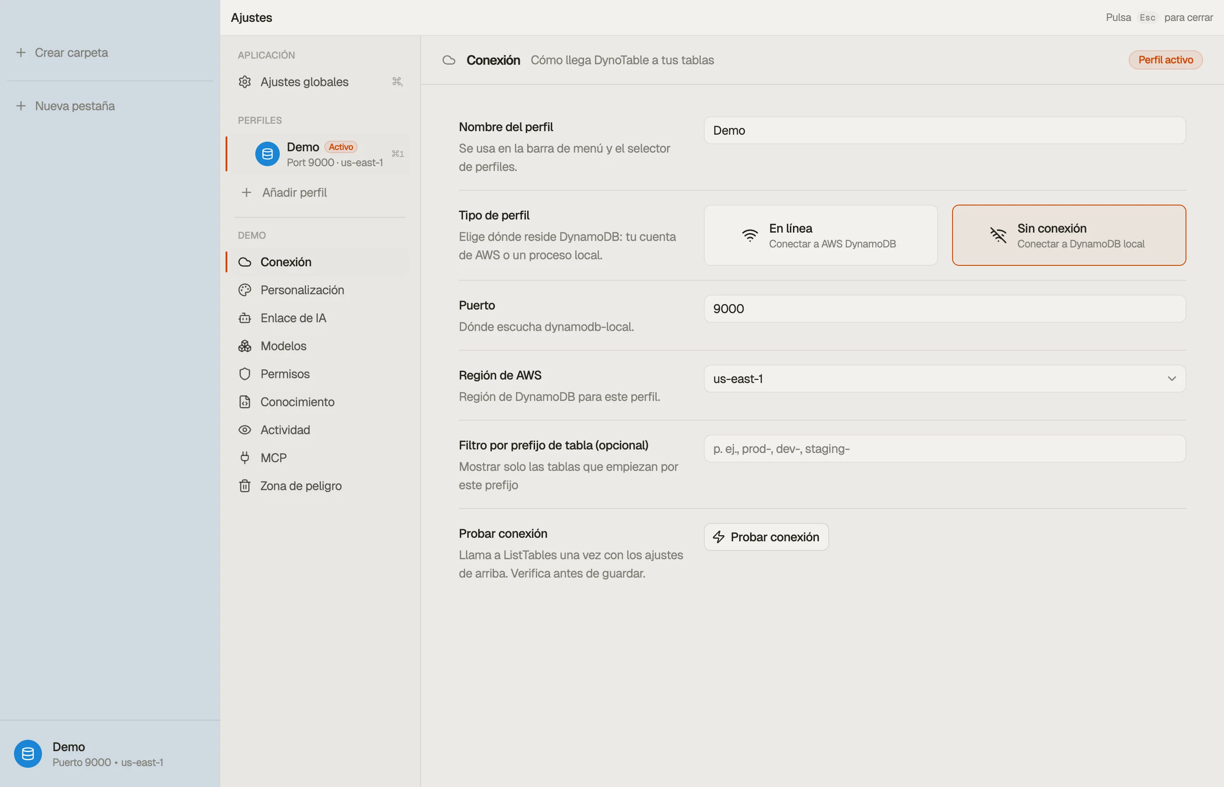Click the Perfil activo badge
The height and width of the screenshot is (787, 1224).
[x=1165, y=60]
